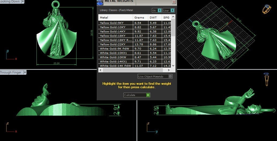
Task: Sort by the DWT column header
Action: tap(155, 17)
